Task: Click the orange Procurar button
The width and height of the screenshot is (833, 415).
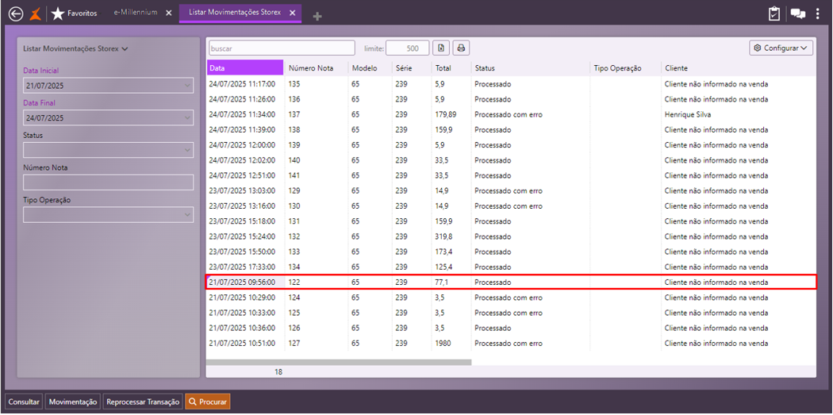Action: pos(208,402)
